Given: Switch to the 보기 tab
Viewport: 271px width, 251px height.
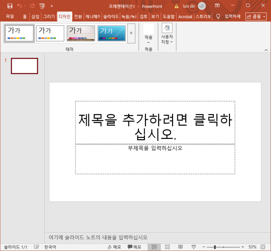Looking at the screenshot, I should tap(155, 17).
